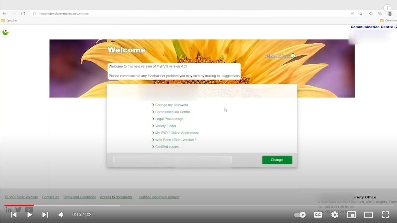Open the CPVO Public Website footer link
This screenshot has width=397, height=223.
21,197
